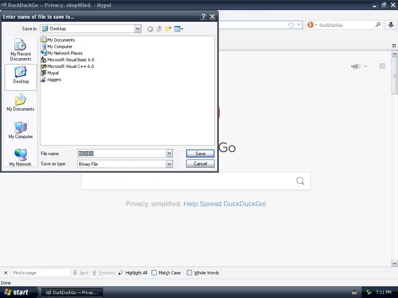Open the Help Spread DuckDuckGo link

[x=225, y=204]
